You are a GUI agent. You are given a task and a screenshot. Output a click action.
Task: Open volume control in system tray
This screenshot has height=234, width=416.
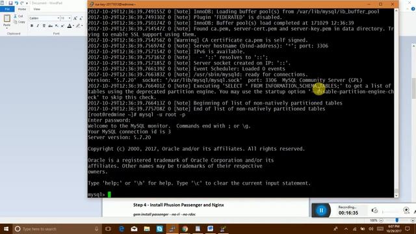pyautogui.click(x=371, y=229)
